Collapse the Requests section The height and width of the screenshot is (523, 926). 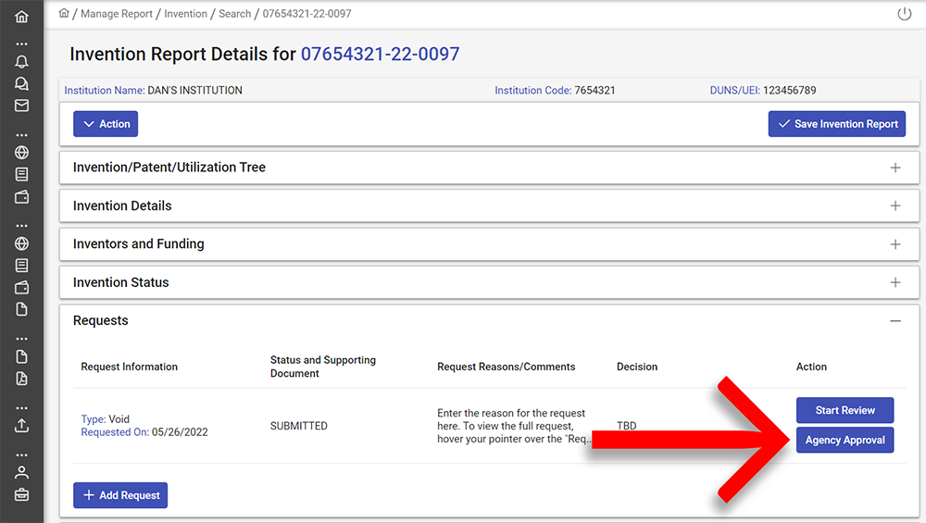[x=895, y=321]
